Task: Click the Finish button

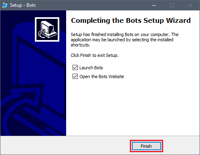Action: (146, 146)
